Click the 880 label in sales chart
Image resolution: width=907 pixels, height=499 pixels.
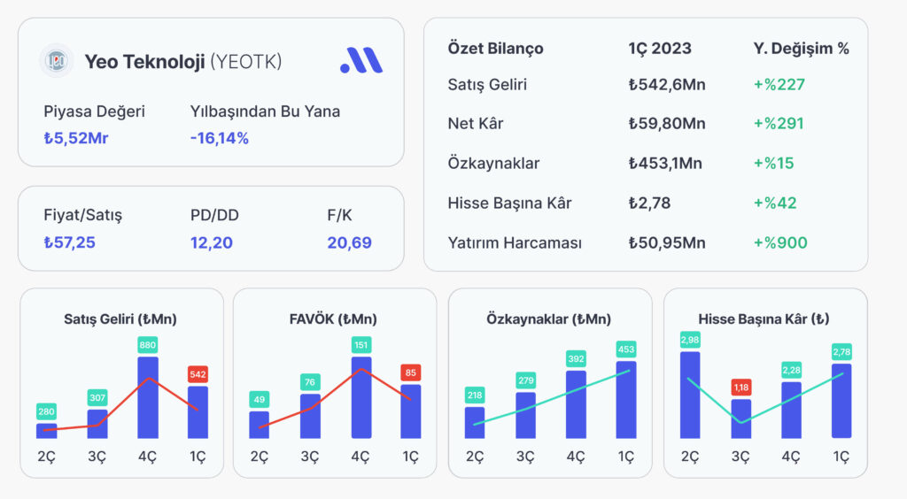point(148,345)
